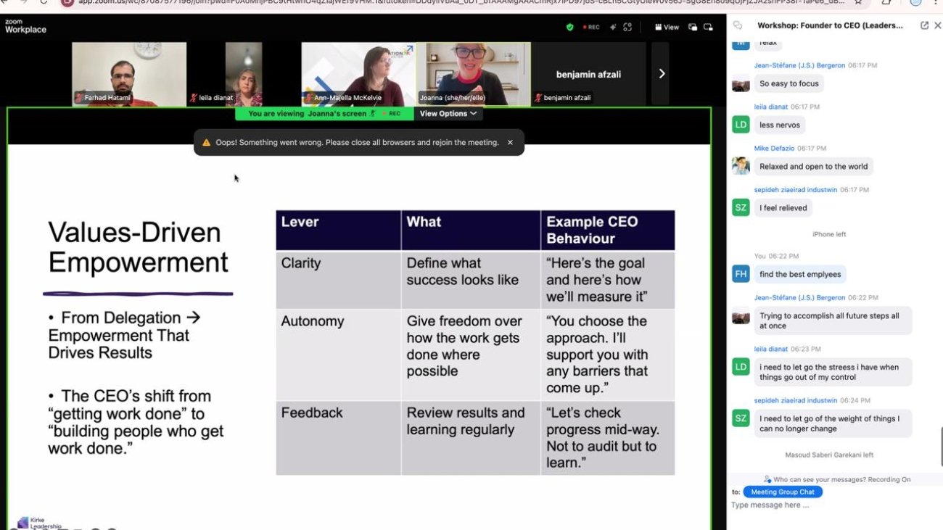
Task: Click the green encryption shield icon
Action: tap(570, 27)
